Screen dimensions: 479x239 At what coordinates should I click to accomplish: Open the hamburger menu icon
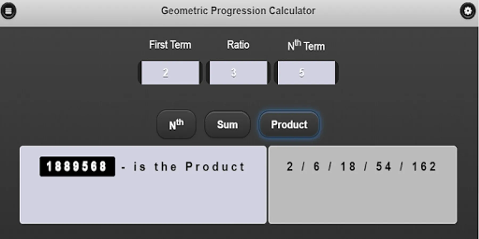9,11
